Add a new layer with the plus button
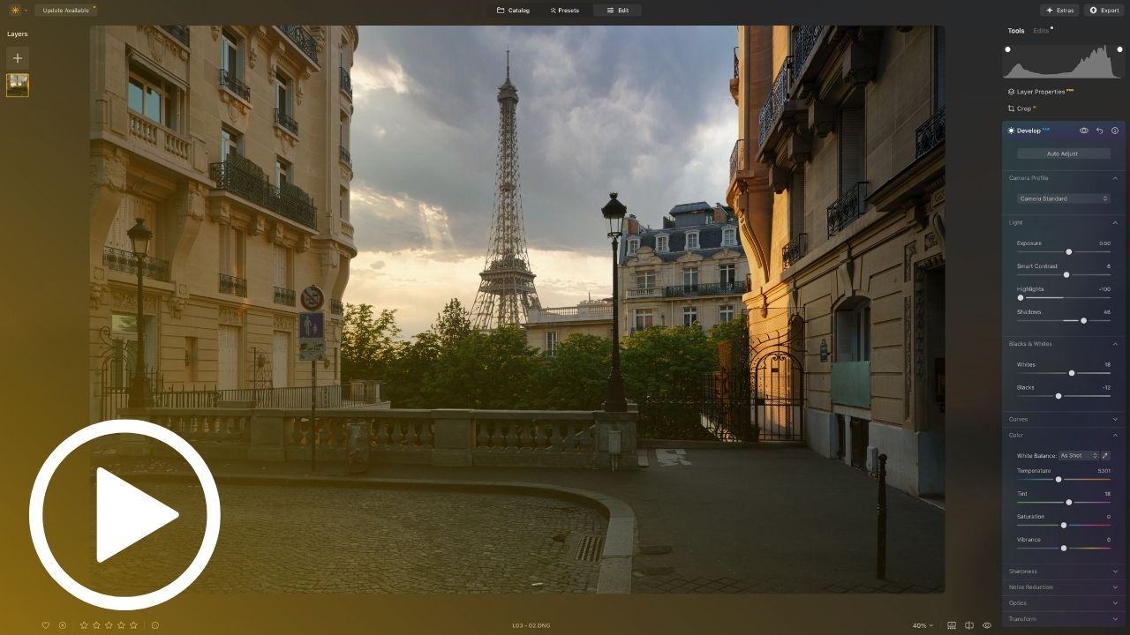The height and width of the screenshot is (635, 1130). point(17,58)
